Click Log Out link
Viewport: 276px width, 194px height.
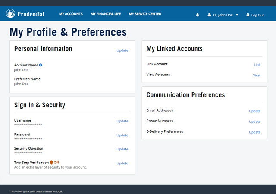[x=257, y=15]
